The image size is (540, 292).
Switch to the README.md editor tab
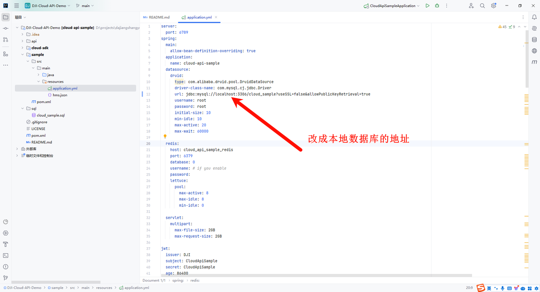point(157,17)
